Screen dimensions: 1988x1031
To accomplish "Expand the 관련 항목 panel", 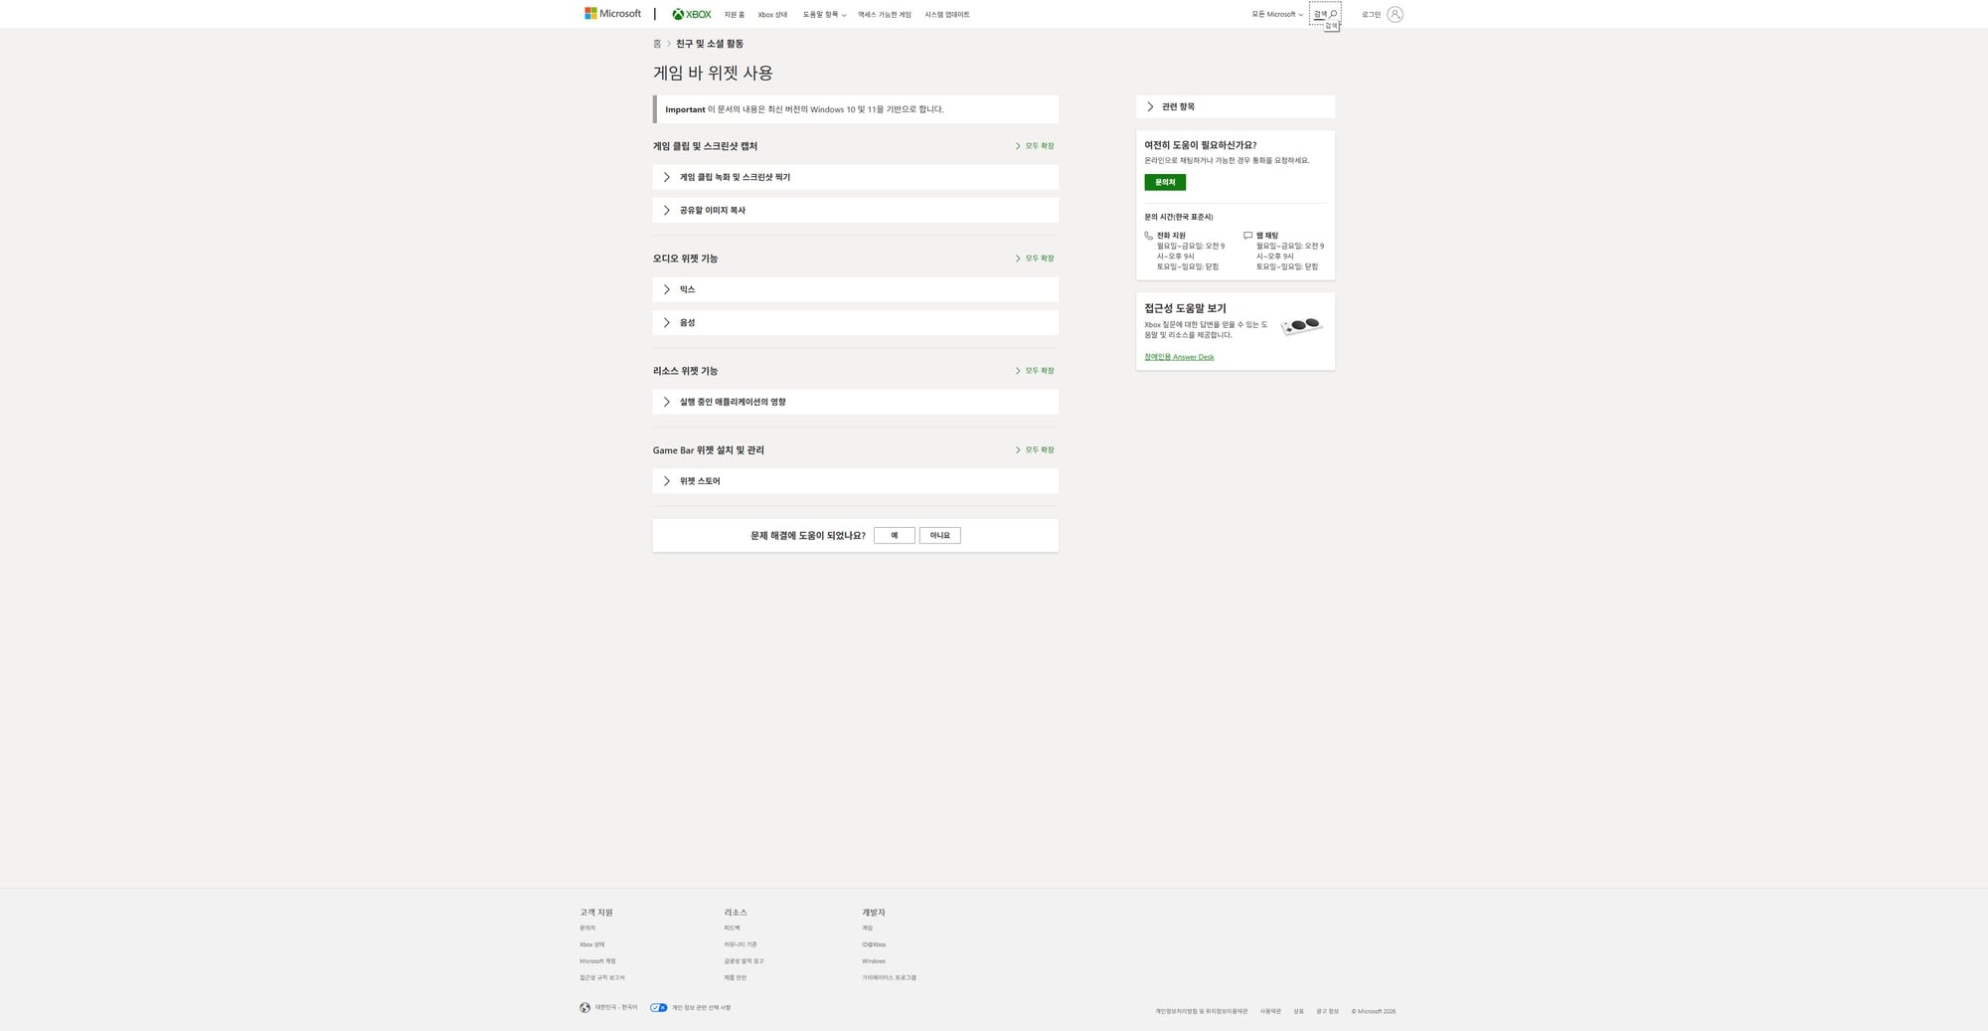I will (1236, 106).
